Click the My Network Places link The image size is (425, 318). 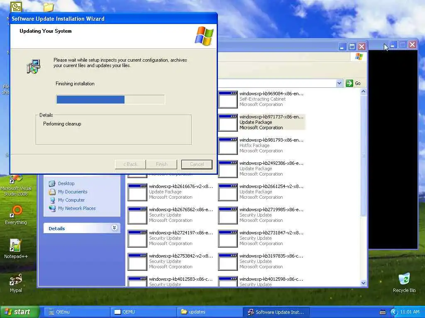pyautogui.click(x=77, y=209)
